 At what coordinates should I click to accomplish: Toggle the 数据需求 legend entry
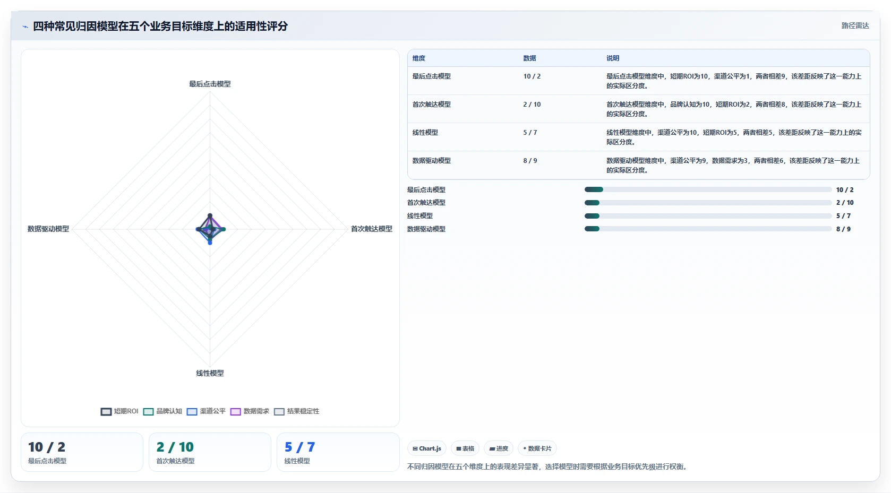[x=250, y=411]
